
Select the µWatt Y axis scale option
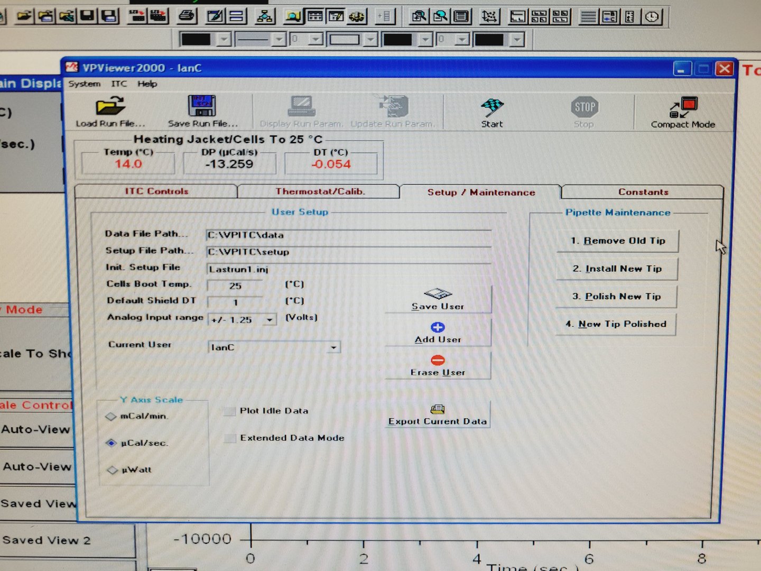point(112,469)
